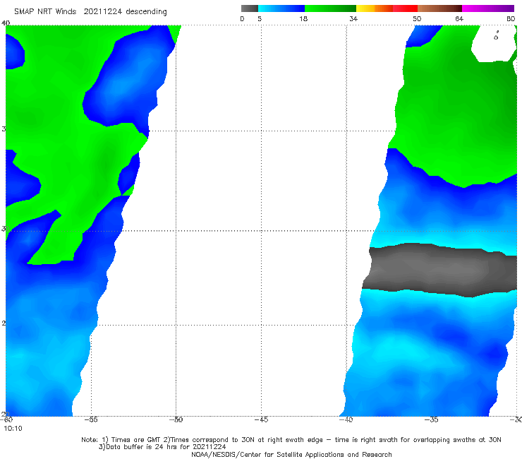This screenshot has width=522, height=459.
Task: Click the red segment of the color bar
Action: [x=405, y=8]
